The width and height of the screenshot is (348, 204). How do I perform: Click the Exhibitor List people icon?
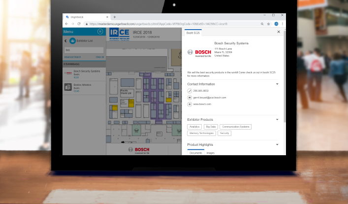(x=72, y=41)
